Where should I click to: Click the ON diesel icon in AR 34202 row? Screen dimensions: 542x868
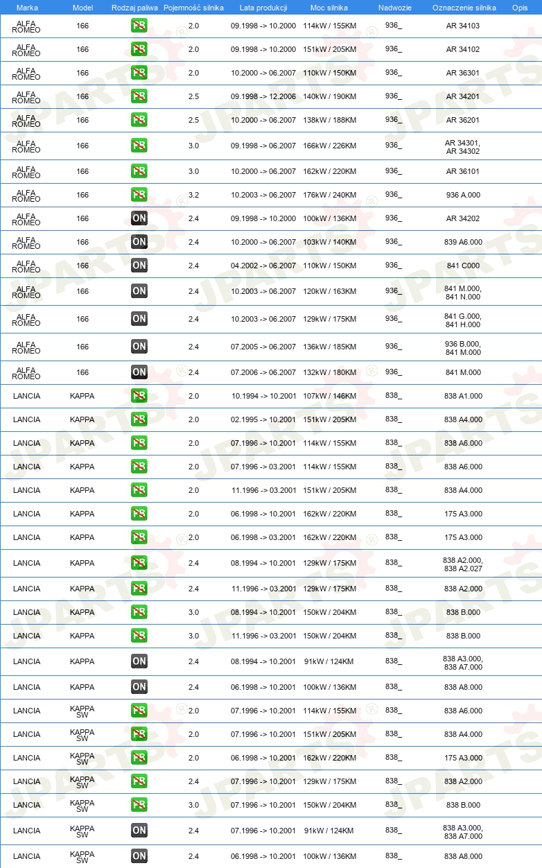pos(139,219)
